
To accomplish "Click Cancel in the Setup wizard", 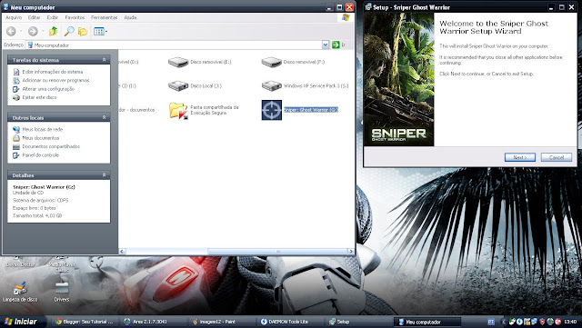I will coord(556,157).
